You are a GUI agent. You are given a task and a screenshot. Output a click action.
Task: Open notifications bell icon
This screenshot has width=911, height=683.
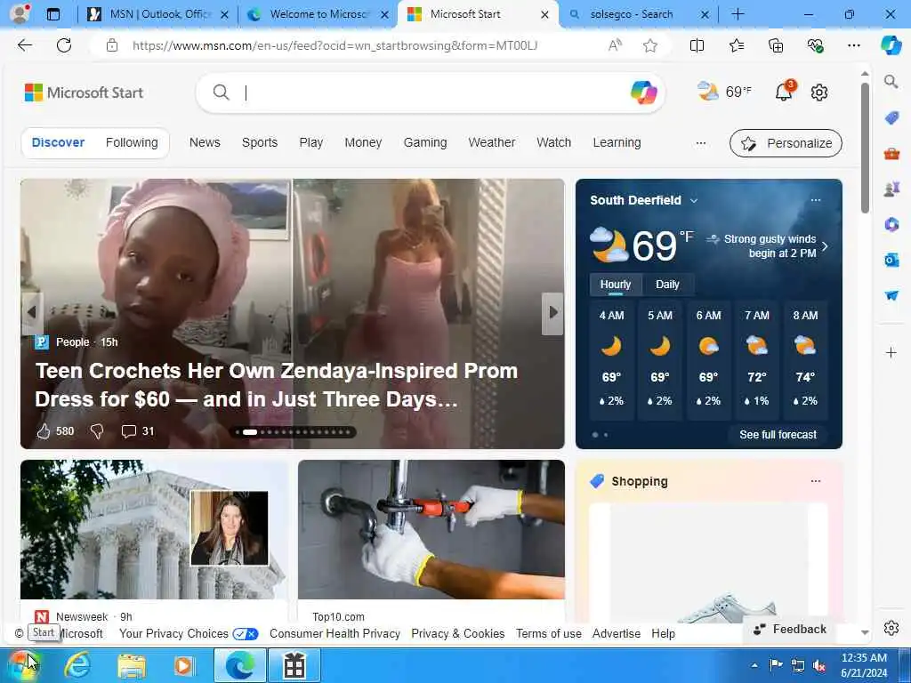[x=784, y=92]
